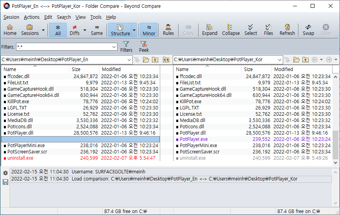Select PotPlayer.exe in right pane
The height and width of the screenshot is (215, 340).
[253, 139]
